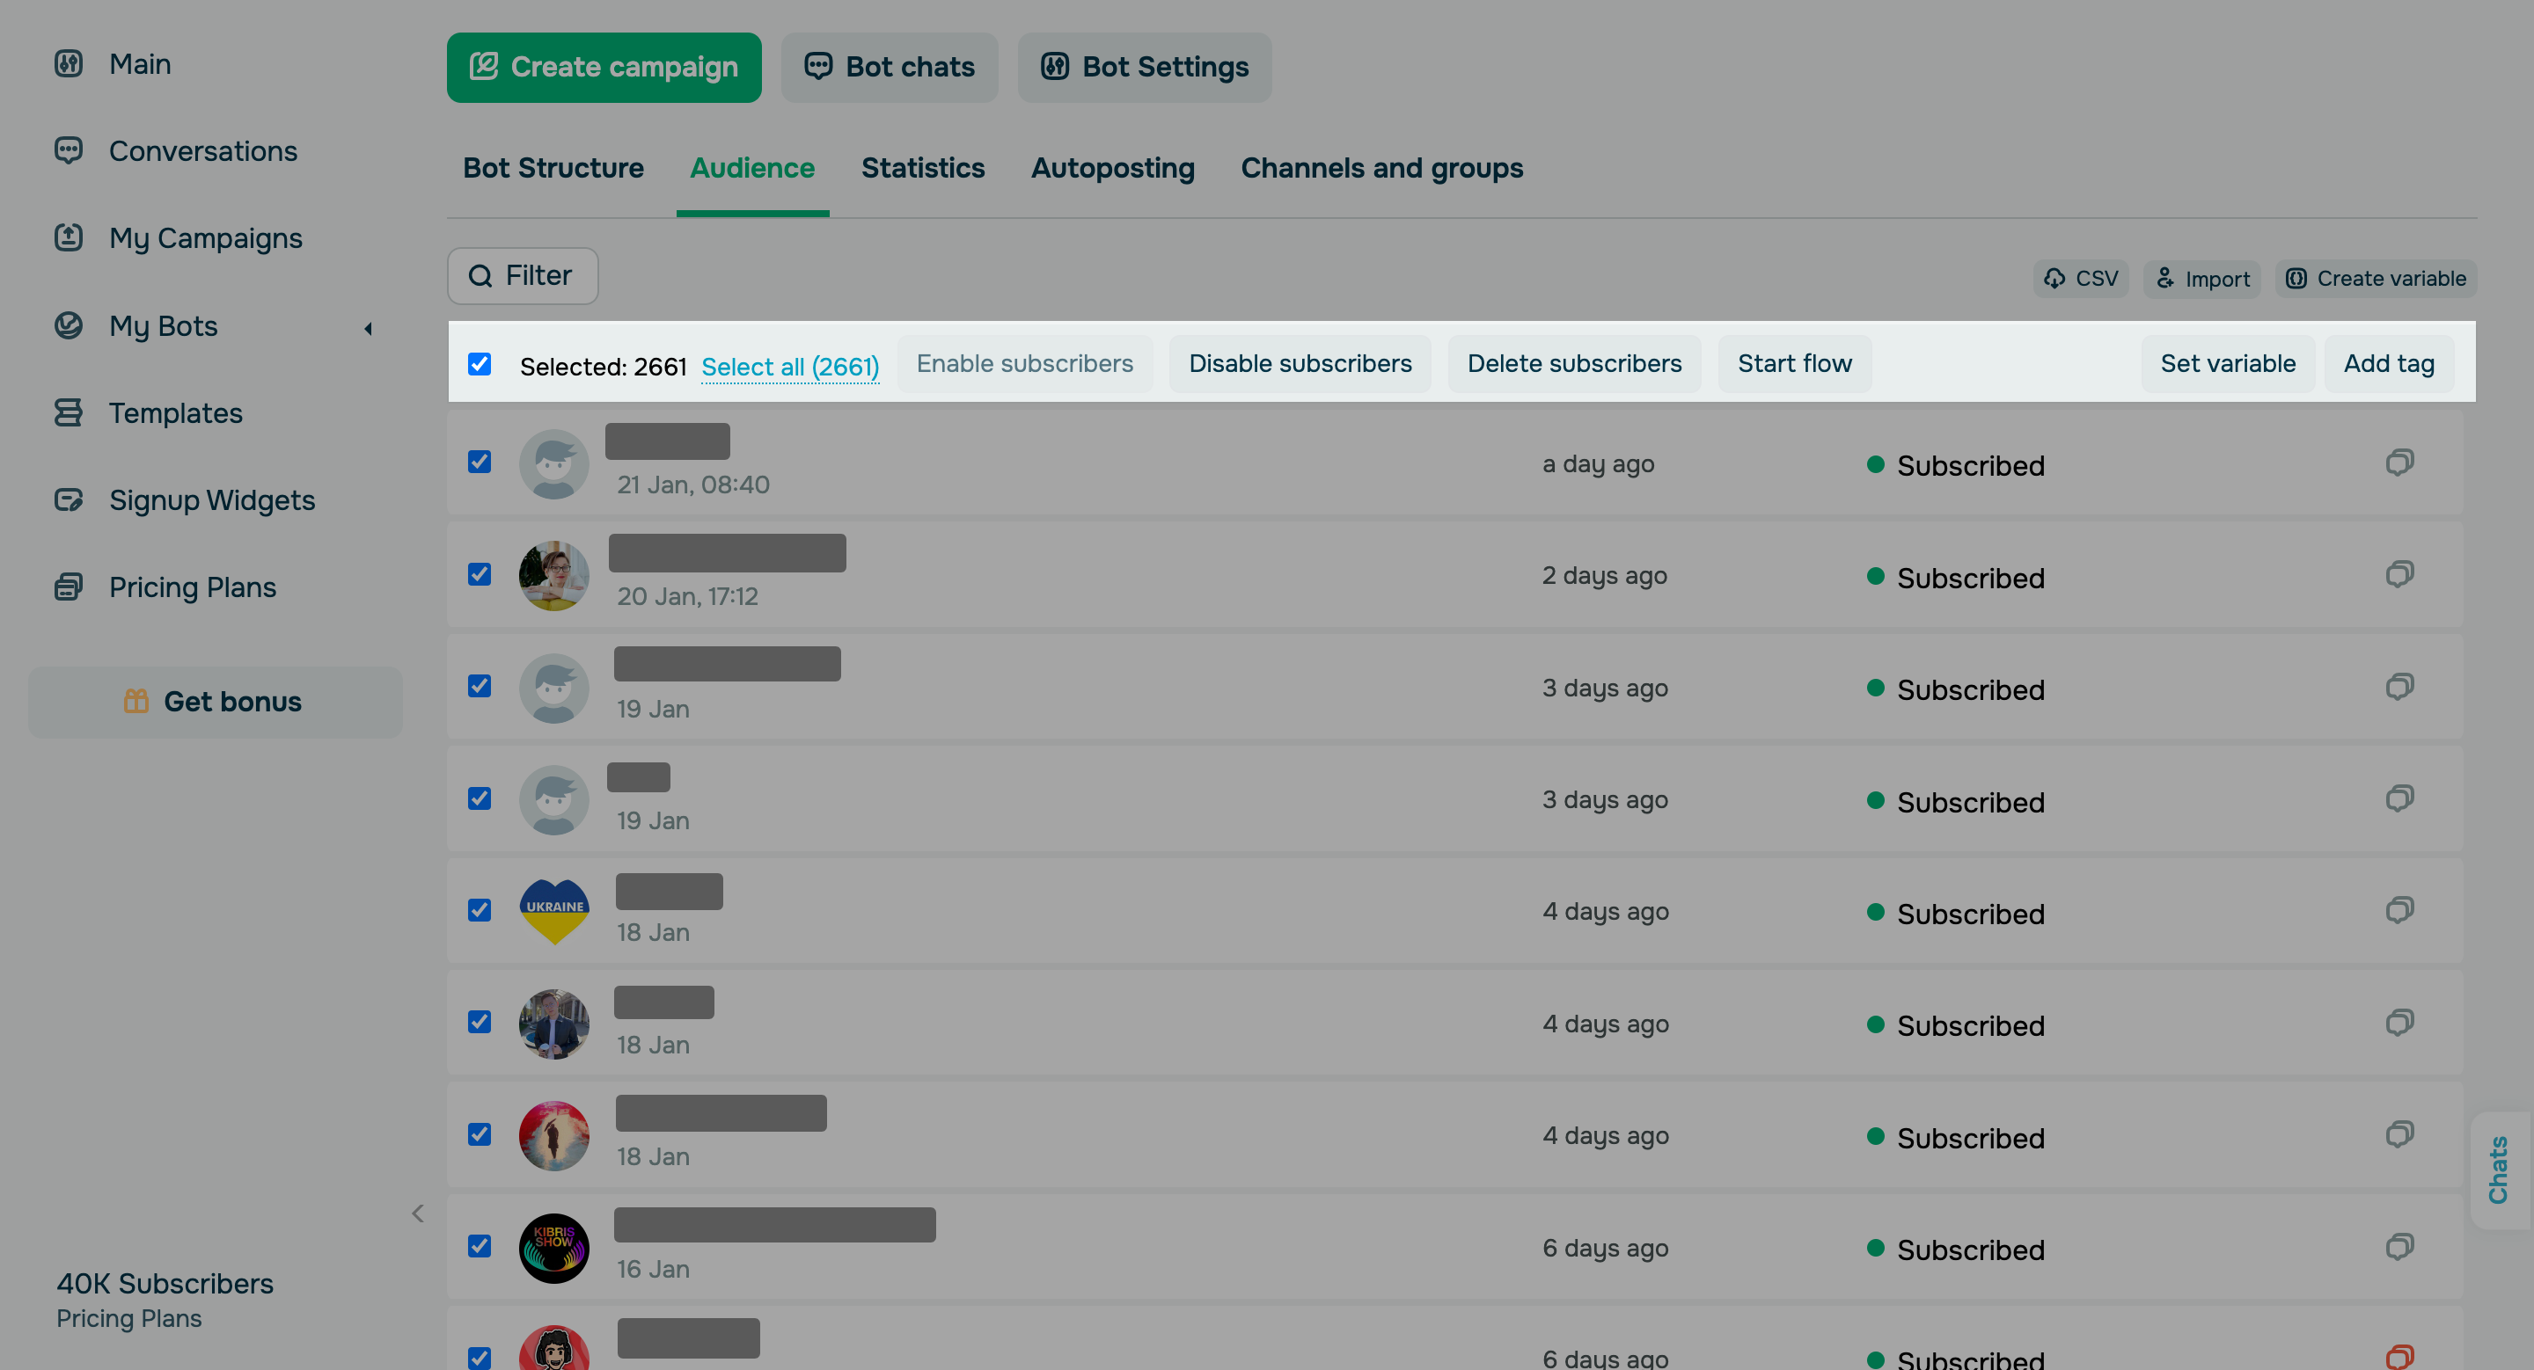2534x1370 pixels.
Task: Open the Filter search panel
Action: pyautogui.click(x=523, y=276)
